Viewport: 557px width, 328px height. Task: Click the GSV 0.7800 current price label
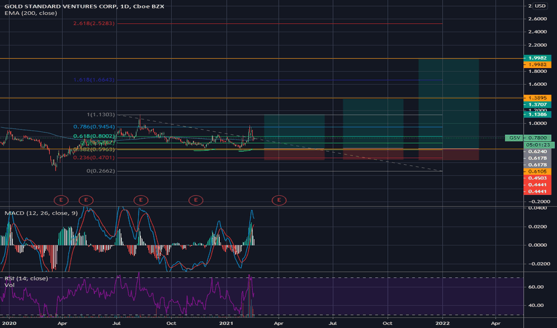pos(528,138)
